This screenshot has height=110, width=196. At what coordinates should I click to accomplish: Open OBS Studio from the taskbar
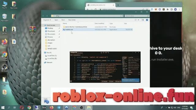click(x=81, y=108)
